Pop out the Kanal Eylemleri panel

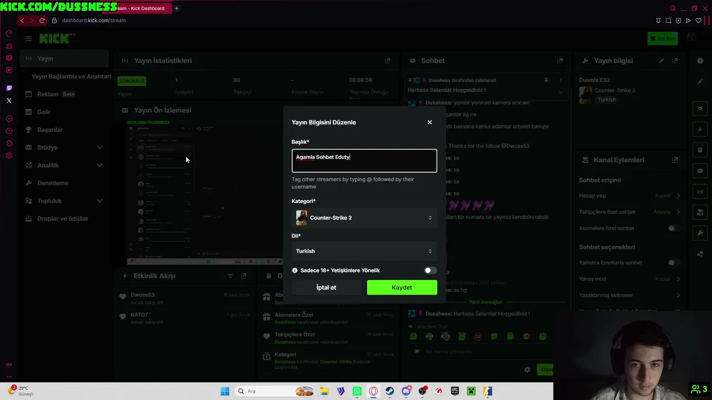(x=675, y=160)
